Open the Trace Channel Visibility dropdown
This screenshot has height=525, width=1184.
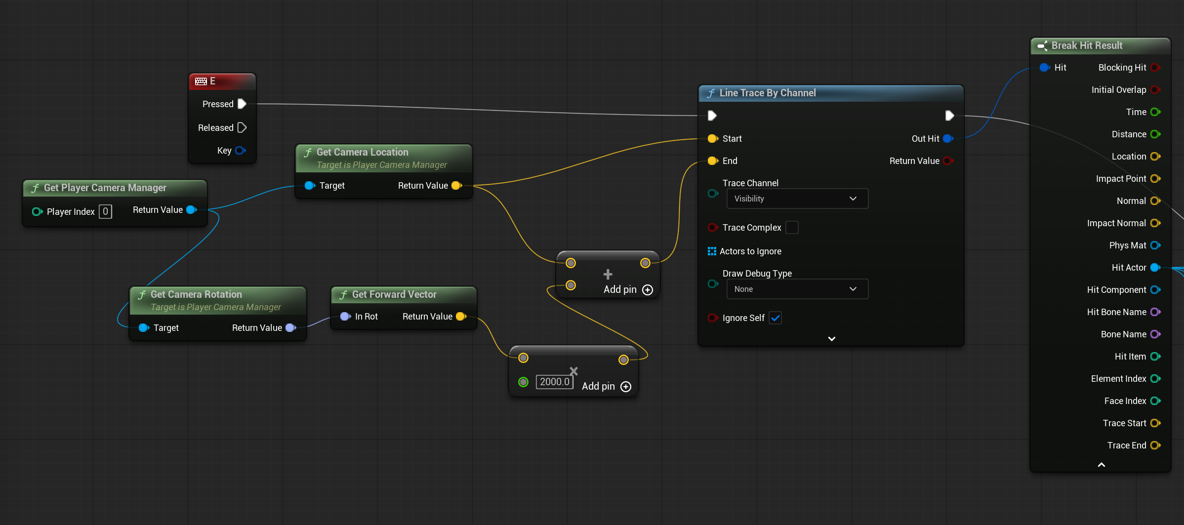[797, 199]
